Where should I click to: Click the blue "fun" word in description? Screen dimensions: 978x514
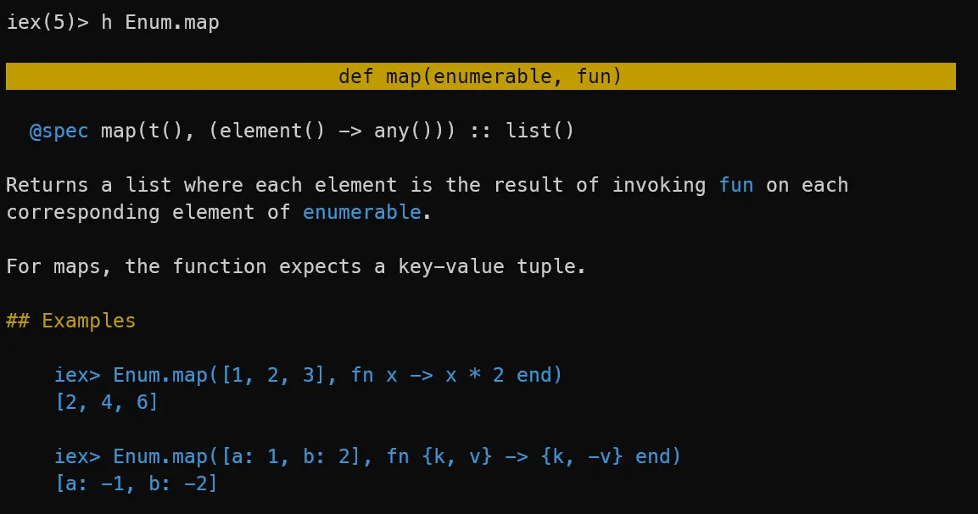pos(736,185)
